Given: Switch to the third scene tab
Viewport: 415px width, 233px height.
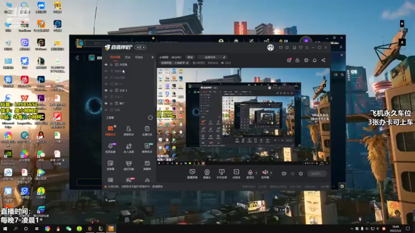Looking at the screenshot, I should pyautogui.click(x=139, y=57).
